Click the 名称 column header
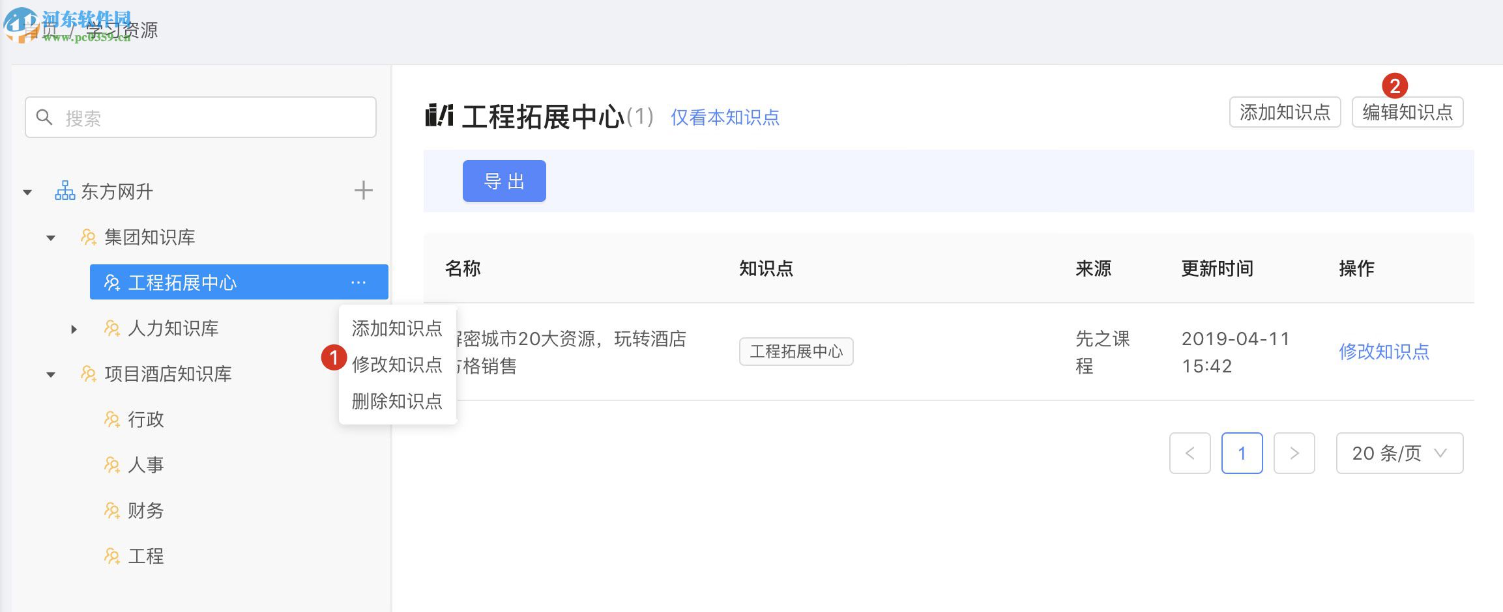 463,268
